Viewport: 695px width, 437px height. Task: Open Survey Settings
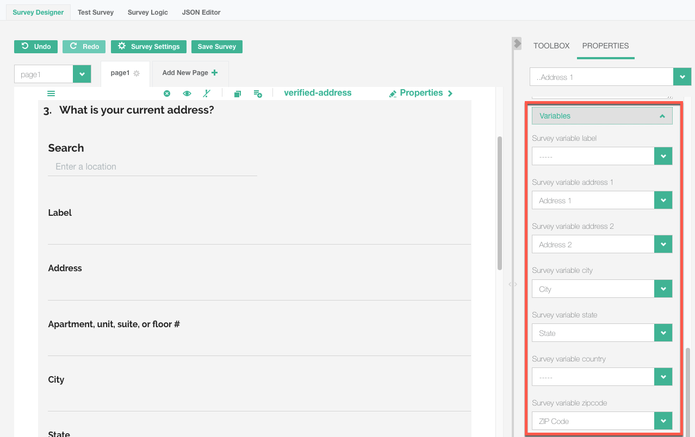point(148,47)
